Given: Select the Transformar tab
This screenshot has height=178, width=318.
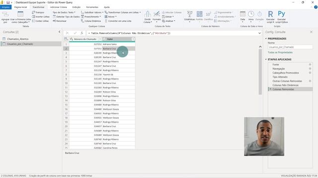Looking at the screenshot, I should (x=38, y=7).
